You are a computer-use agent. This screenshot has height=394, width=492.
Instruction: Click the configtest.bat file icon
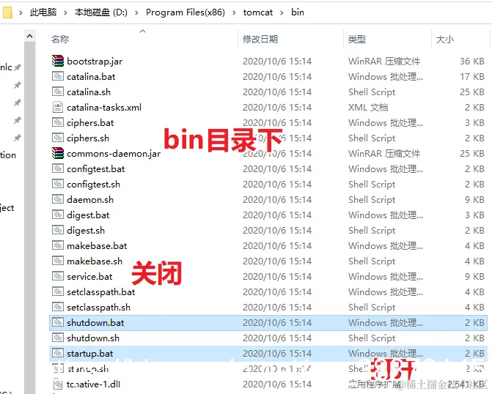coord(58,168)
